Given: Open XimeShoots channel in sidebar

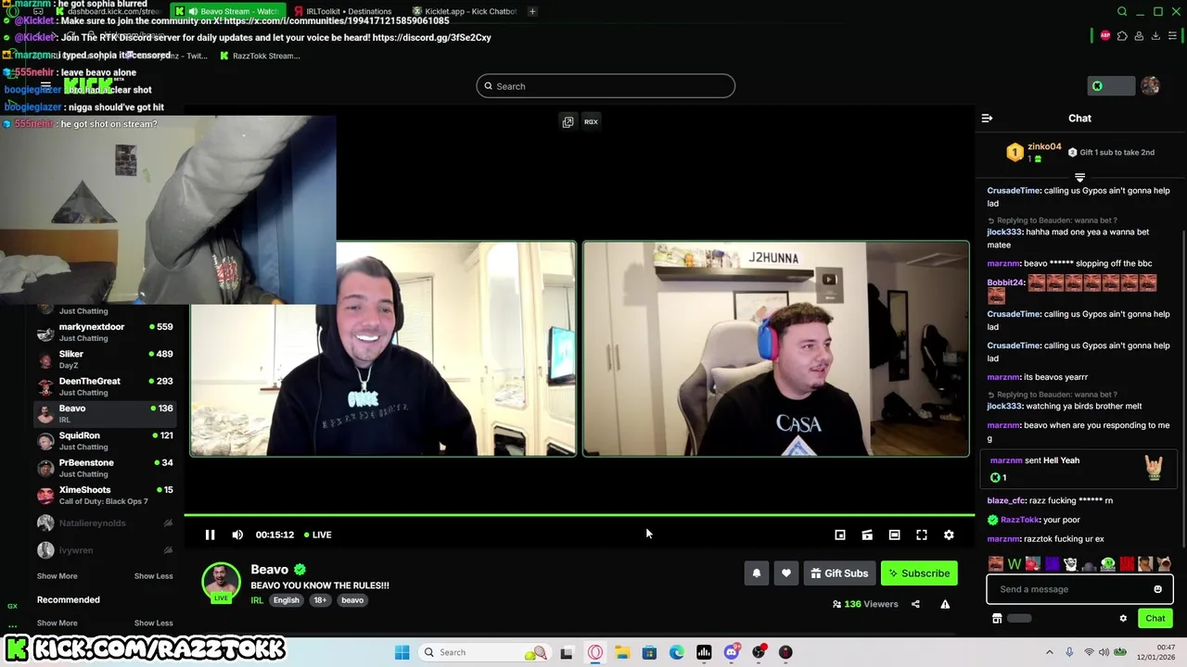Looking at the screenshot, I should click(x=105, y=495).
